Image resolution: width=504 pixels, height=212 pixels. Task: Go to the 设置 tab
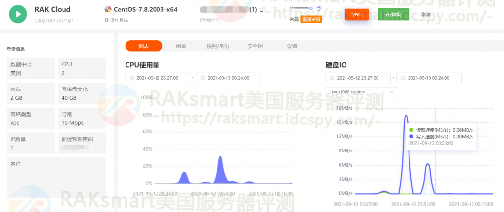(292, 46)
